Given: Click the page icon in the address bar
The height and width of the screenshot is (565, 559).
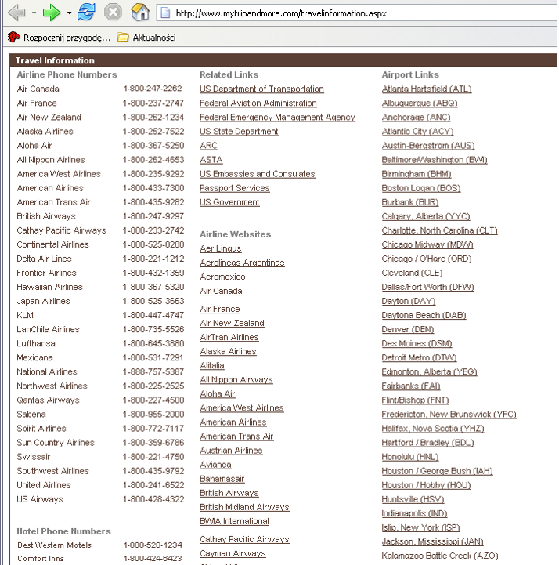Looking at the screenshot, I should 165,13.
